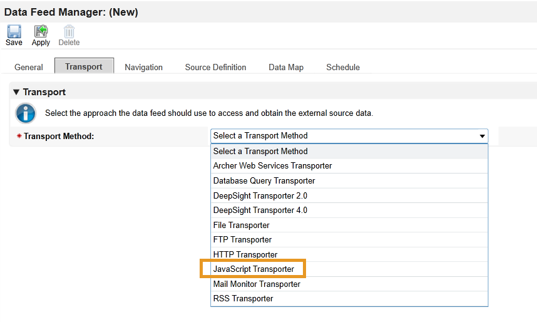The image size is (537, 322).
Task: Open the Transport Method dropdown arrow
Action: click(482, 136)
